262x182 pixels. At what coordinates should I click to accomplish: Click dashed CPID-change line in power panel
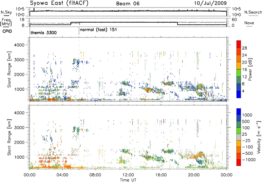pyautogui.click(x=79, y=69)
